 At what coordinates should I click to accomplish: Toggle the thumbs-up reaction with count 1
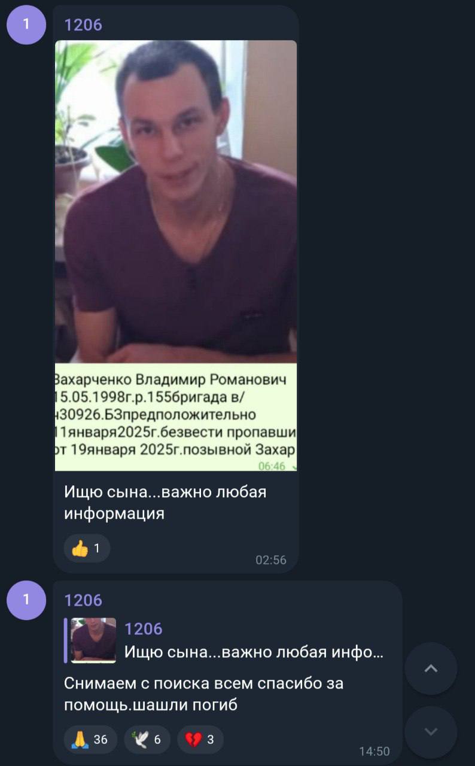[87, 548]
